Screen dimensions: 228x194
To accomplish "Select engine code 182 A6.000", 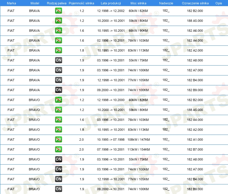I will click(x=195, y=31).
